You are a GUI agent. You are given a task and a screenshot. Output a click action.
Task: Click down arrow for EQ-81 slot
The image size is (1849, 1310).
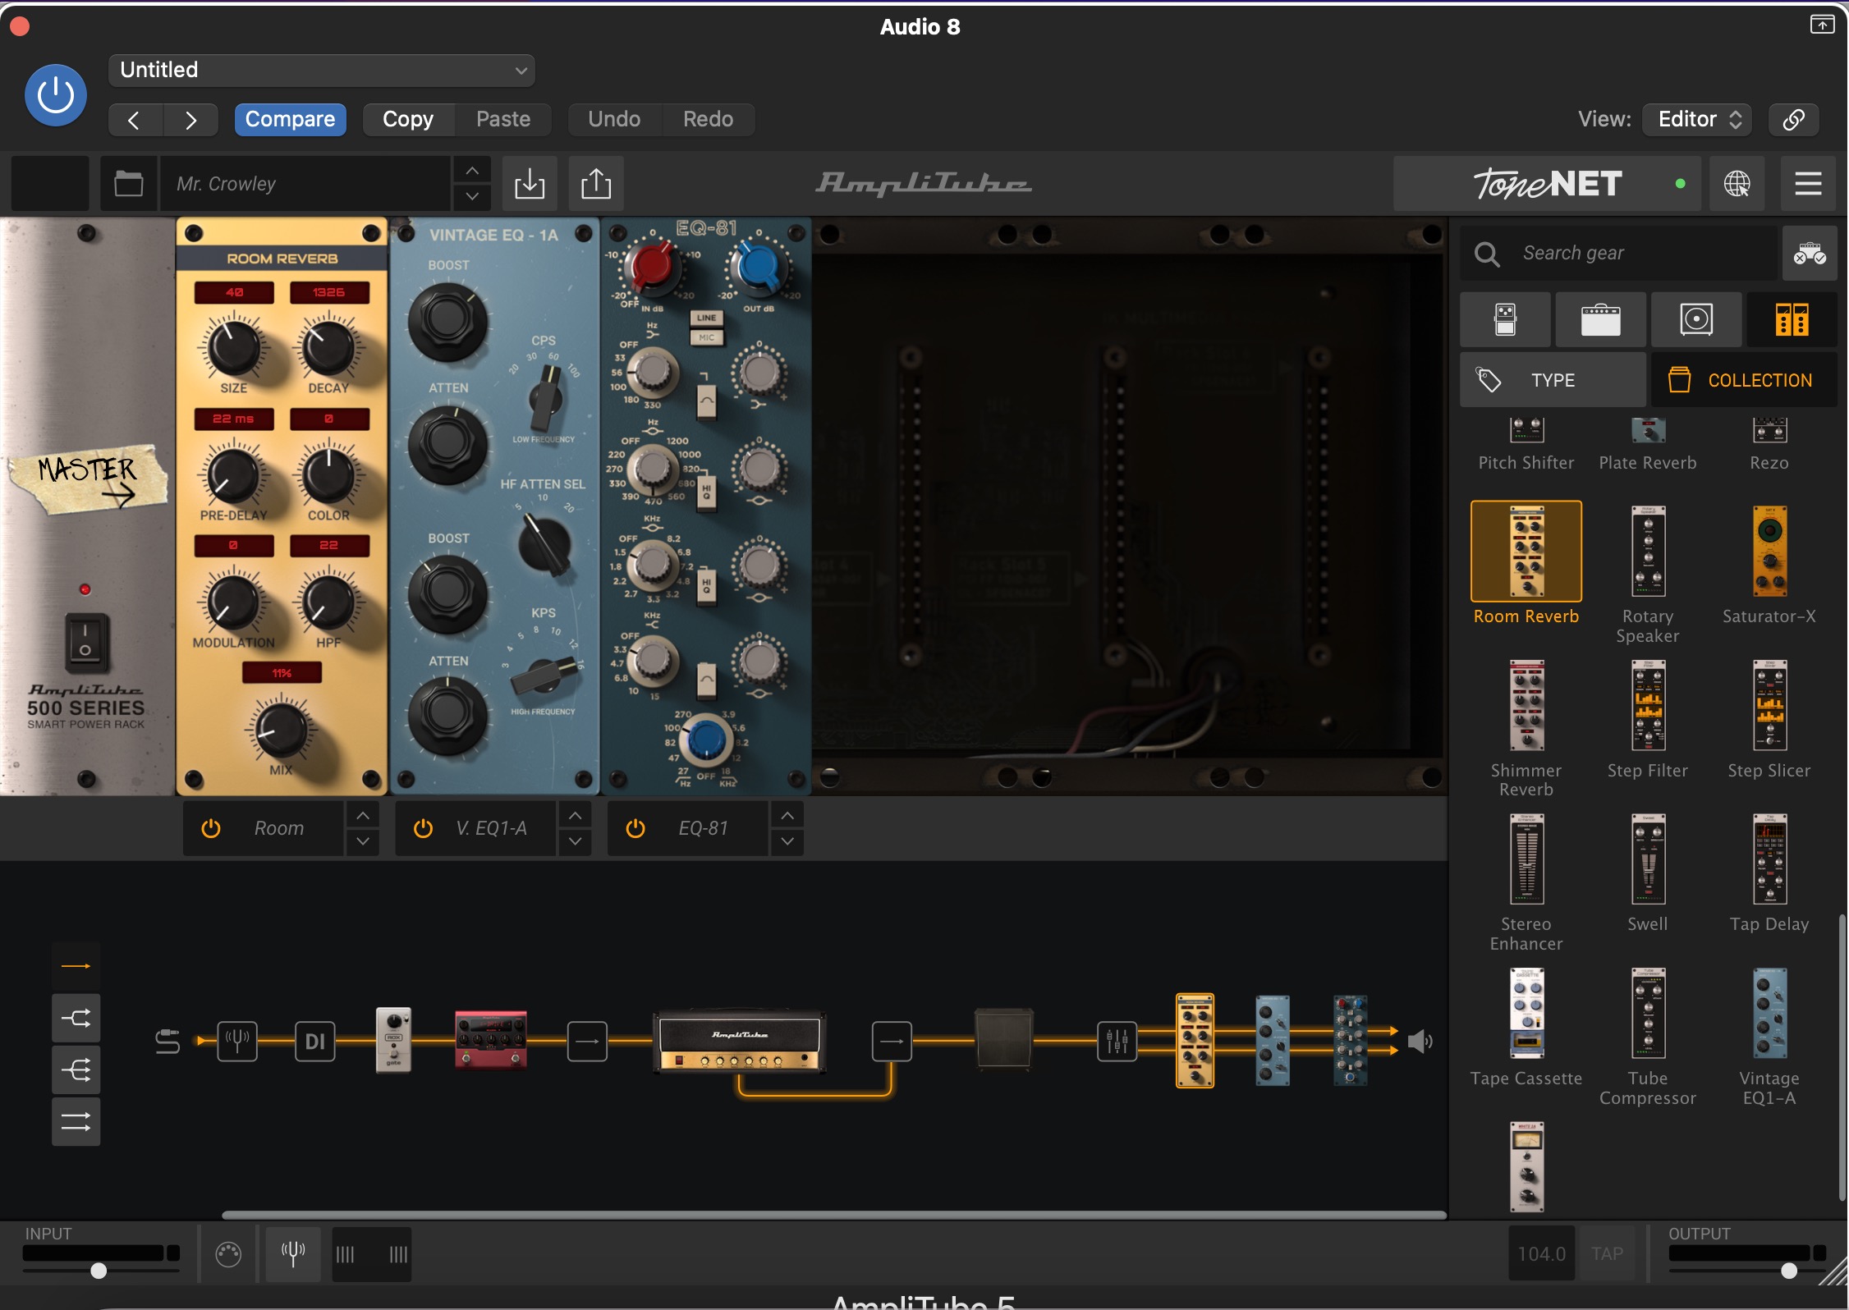[787, 841]
